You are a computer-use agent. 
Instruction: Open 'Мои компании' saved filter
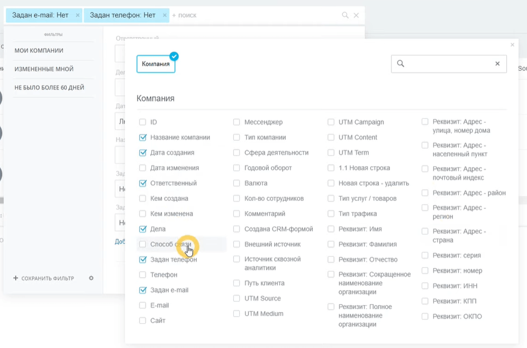coord(39,50)
